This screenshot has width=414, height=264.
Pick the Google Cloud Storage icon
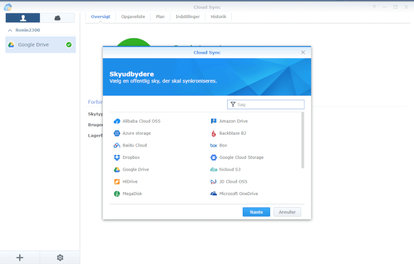pyautogui.click(x=214, y=157)
